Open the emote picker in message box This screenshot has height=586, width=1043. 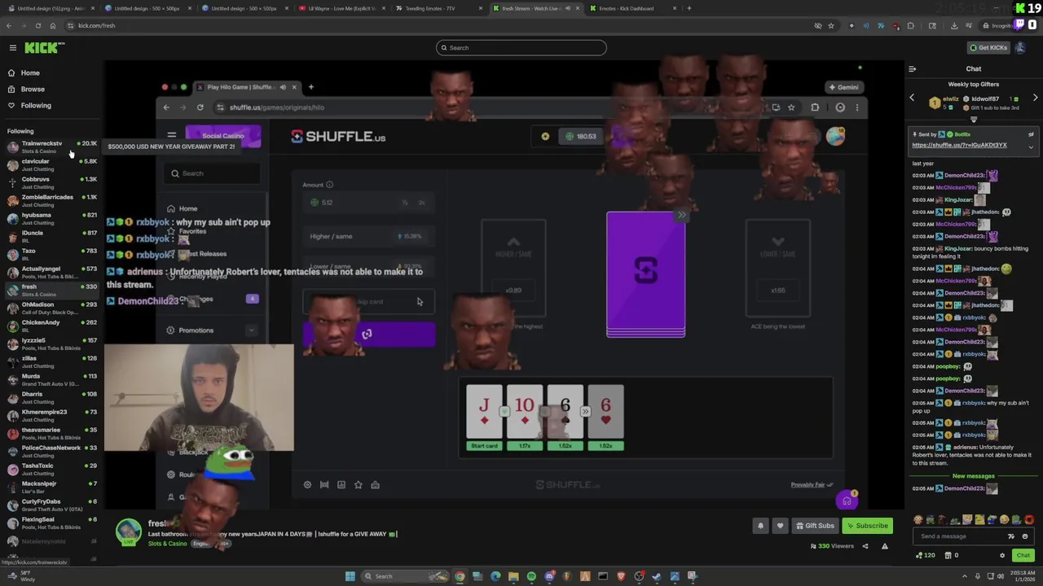click(x=1025, y=536)
